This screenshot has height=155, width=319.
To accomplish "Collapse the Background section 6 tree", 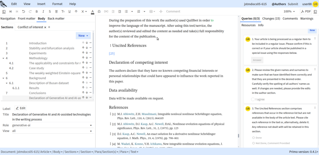I will point(4,78).
